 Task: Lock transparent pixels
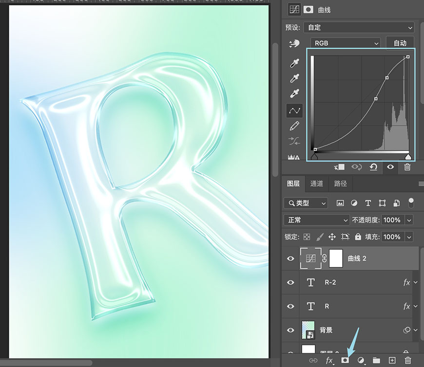pos(307,237)
